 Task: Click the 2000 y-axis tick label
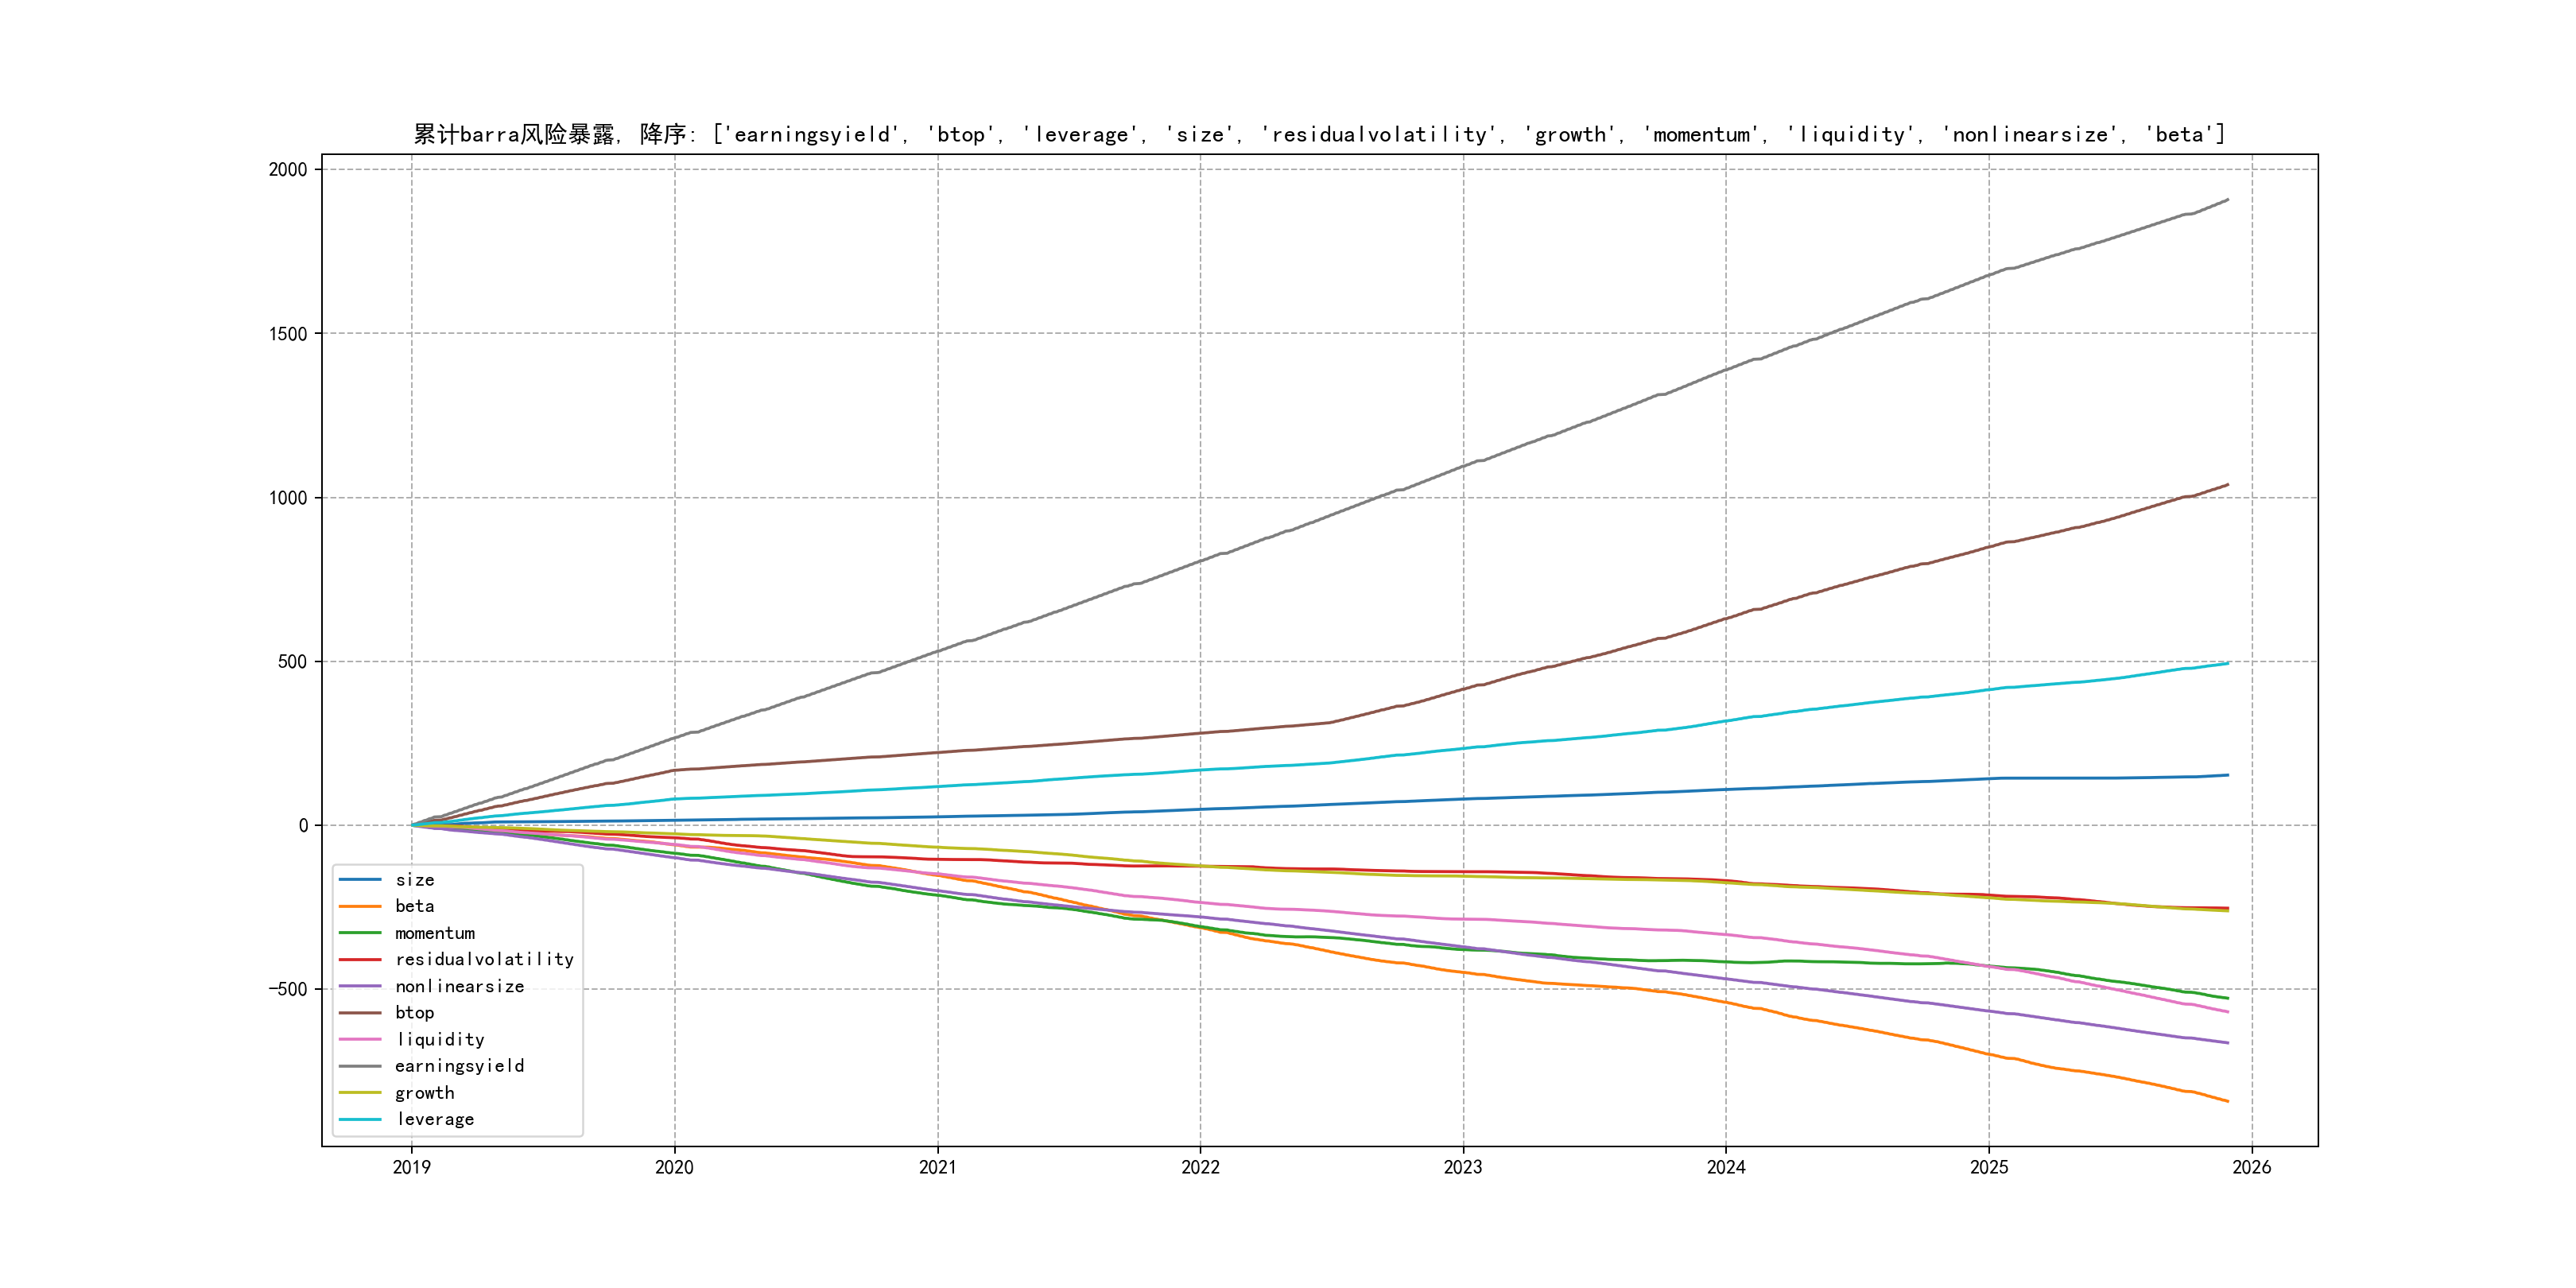[x=288, y=170]
